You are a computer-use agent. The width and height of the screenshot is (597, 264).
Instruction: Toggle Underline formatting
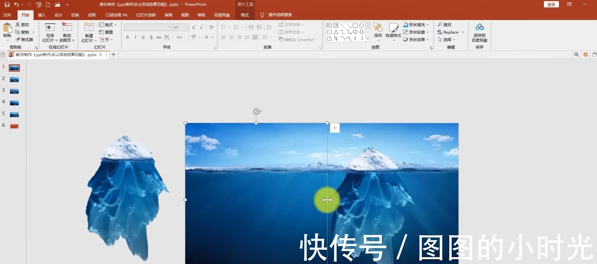click(143, 37)
